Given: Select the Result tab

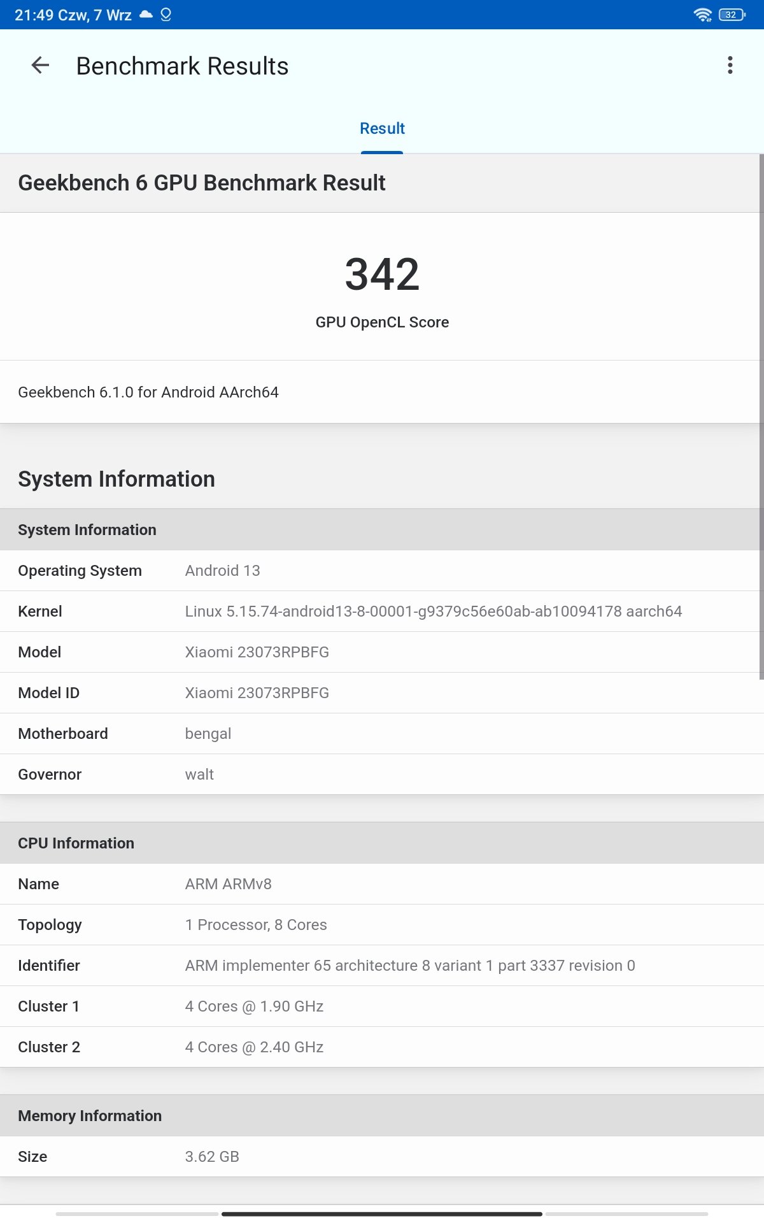Looking at the screenshot, I should (382, 129).
